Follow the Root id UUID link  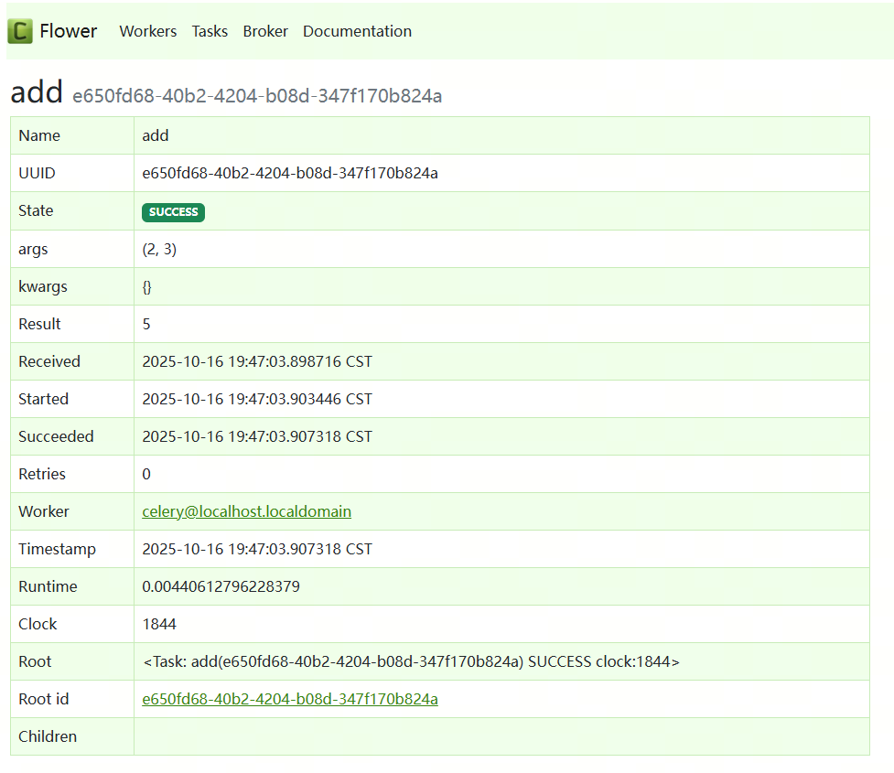coord(289,698)
